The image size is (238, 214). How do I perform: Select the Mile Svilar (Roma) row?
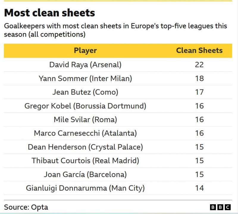[85, 119]
